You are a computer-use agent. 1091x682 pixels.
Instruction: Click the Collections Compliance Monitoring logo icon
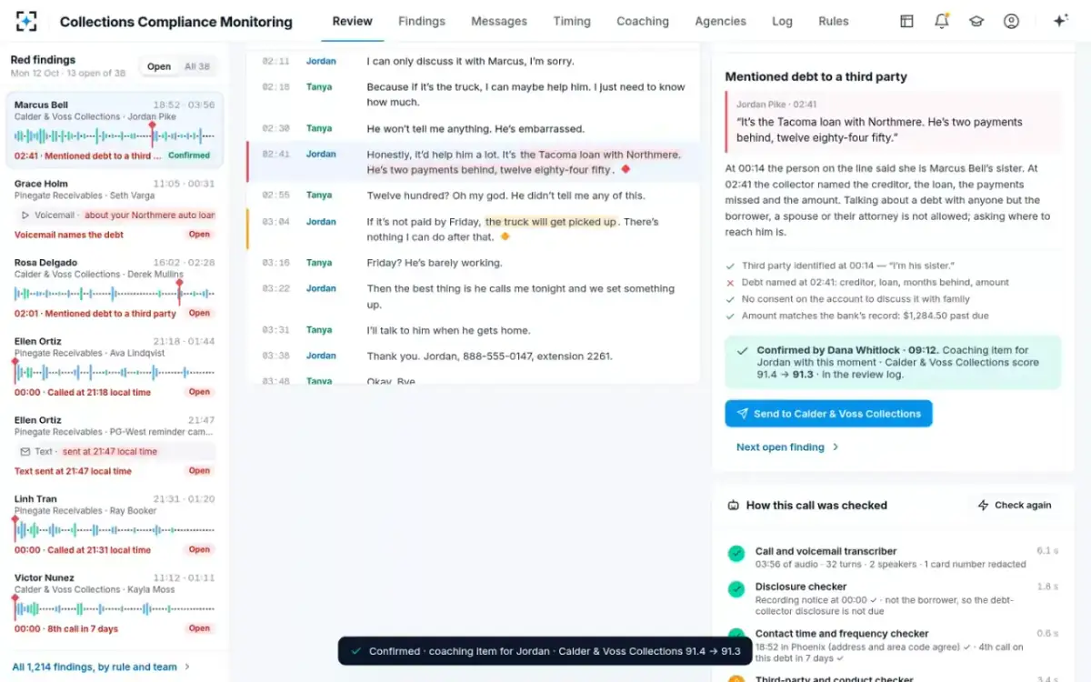[26, 21]
